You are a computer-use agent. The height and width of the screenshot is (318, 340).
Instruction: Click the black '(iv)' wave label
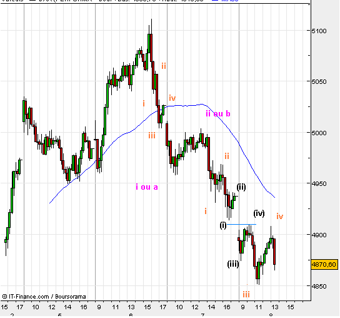point(259,213)
